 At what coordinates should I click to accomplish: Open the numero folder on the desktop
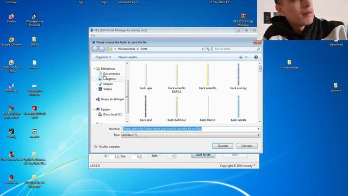[x=336, y=87]
